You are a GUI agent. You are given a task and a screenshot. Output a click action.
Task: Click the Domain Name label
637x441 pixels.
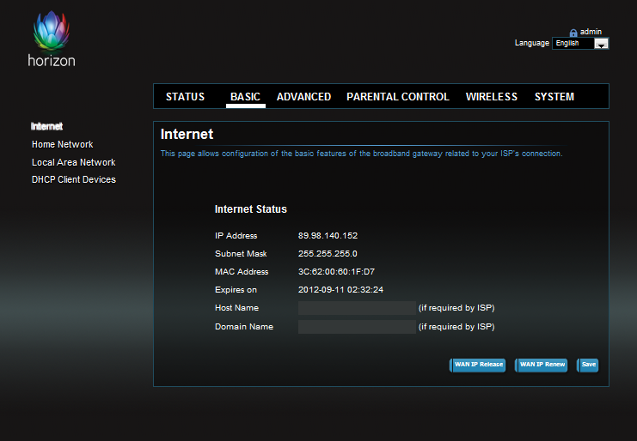pos(244,327)
